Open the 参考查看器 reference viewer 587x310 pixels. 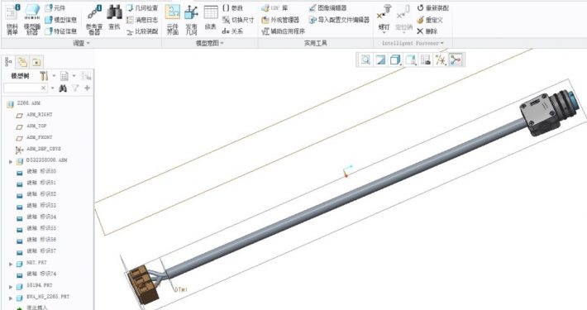pos(94,20)
